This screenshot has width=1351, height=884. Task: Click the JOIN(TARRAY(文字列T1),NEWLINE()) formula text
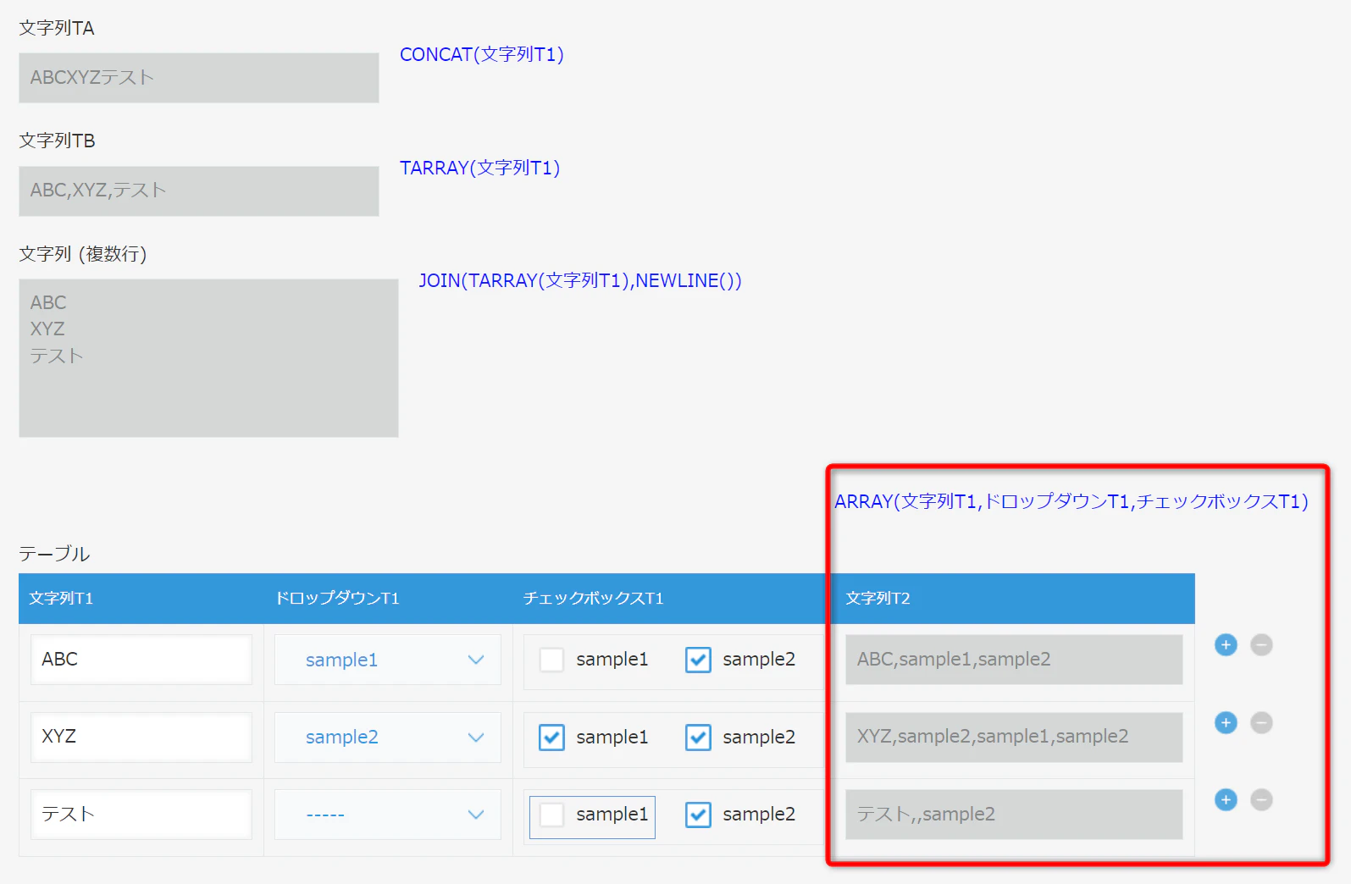point(580,280)
